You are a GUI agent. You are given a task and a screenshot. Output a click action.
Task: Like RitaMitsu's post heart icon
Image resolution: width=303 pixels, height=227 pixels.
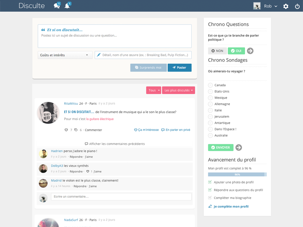coord(66,130)
